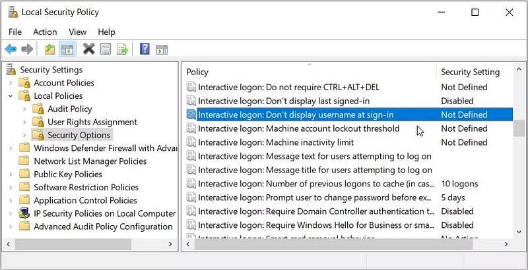Click policy icon beside Number of previous logons
This screenshot has height=270, width=528.
point(191,184)
